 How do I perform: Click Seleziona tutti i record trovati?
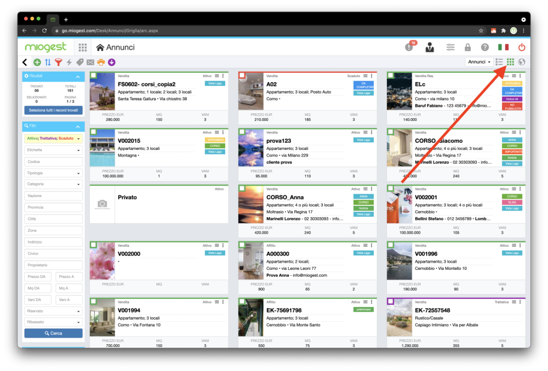pyautogui.click(x=54, y=111)
